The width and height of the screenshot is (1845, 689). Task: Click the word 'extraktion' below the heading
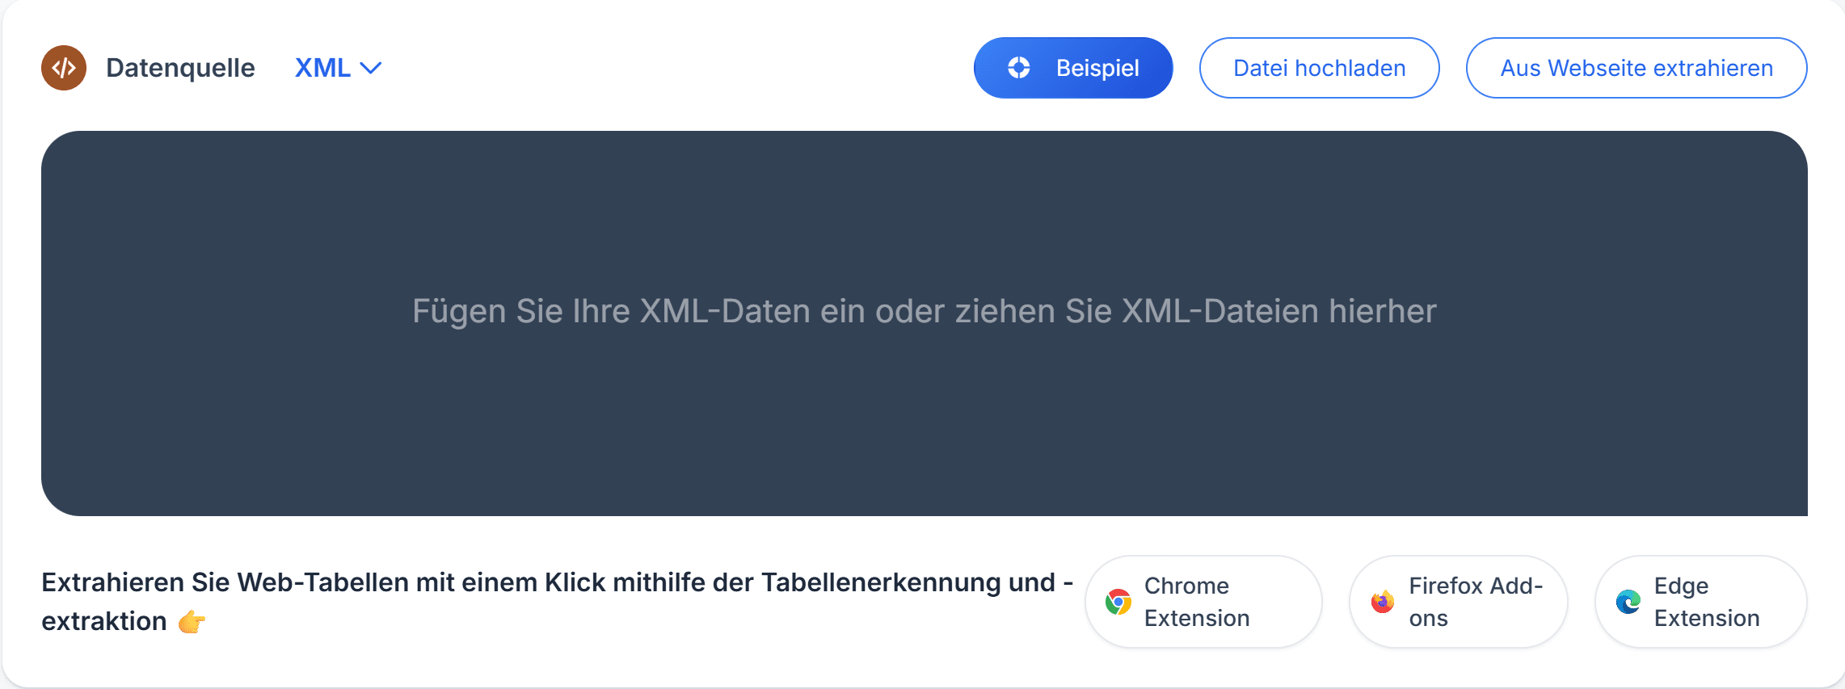[x=104, y=621]
